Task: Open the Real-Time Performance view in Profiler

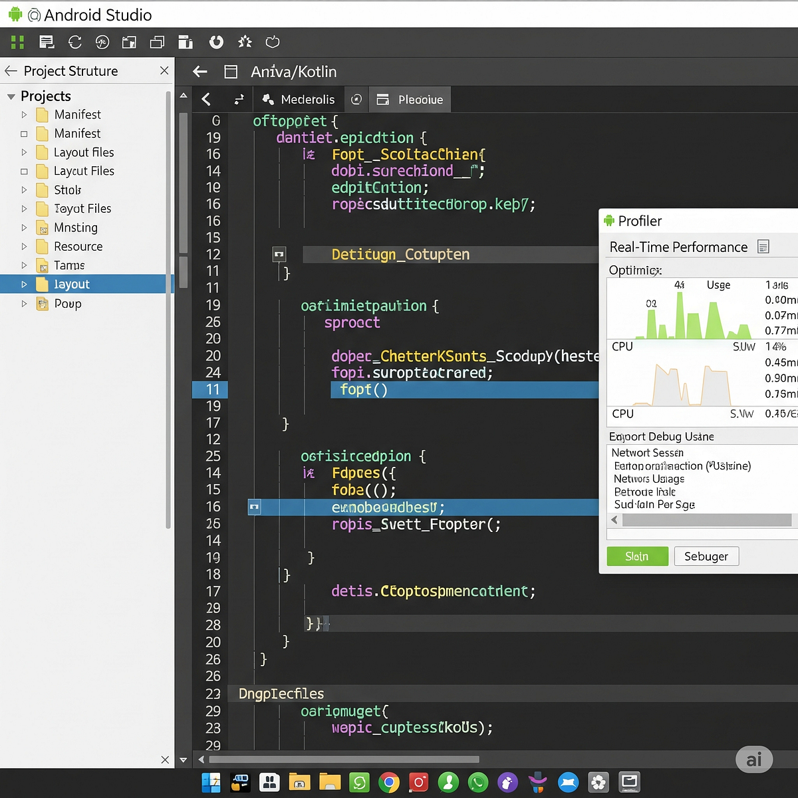Action: 678,247
